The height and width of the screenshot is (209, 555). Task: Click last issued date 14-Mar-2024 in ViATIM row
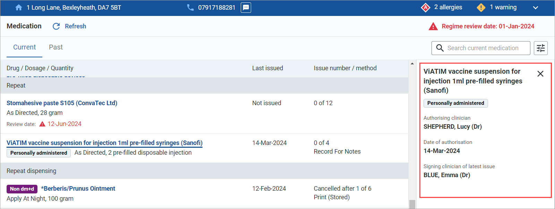[270, 143]
